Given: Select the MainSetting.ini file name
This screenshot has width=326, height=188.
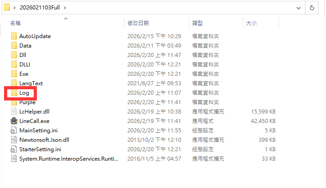Looking at the screenshot, I should [x=39, y=131].
